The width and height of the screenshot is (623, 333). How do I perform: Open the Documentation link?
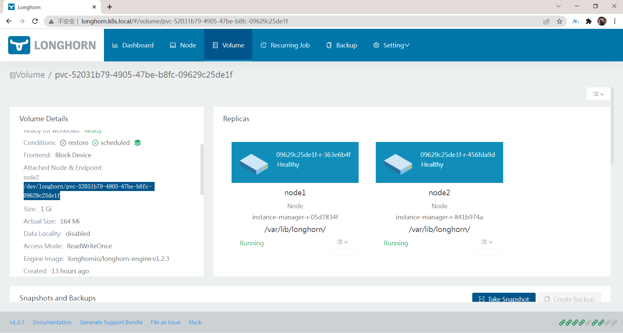point(52,322)
